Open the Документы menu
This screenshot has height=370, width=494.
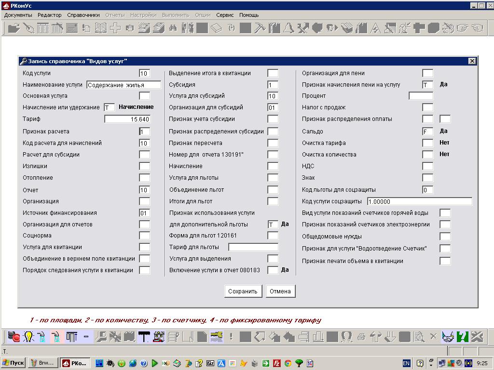(x=18, y=15)
